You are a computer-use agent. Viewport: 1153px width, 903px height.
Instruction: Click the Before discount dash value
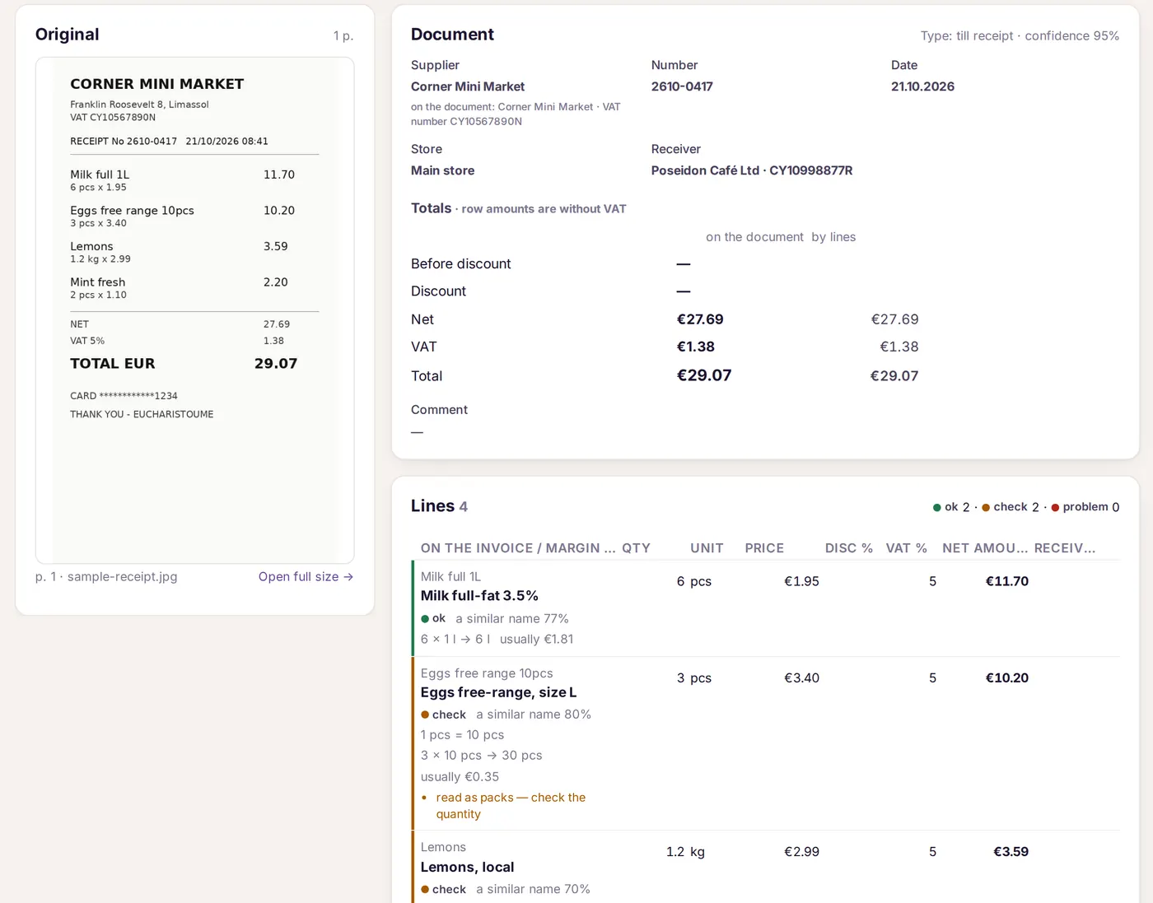tap(684, 264)
